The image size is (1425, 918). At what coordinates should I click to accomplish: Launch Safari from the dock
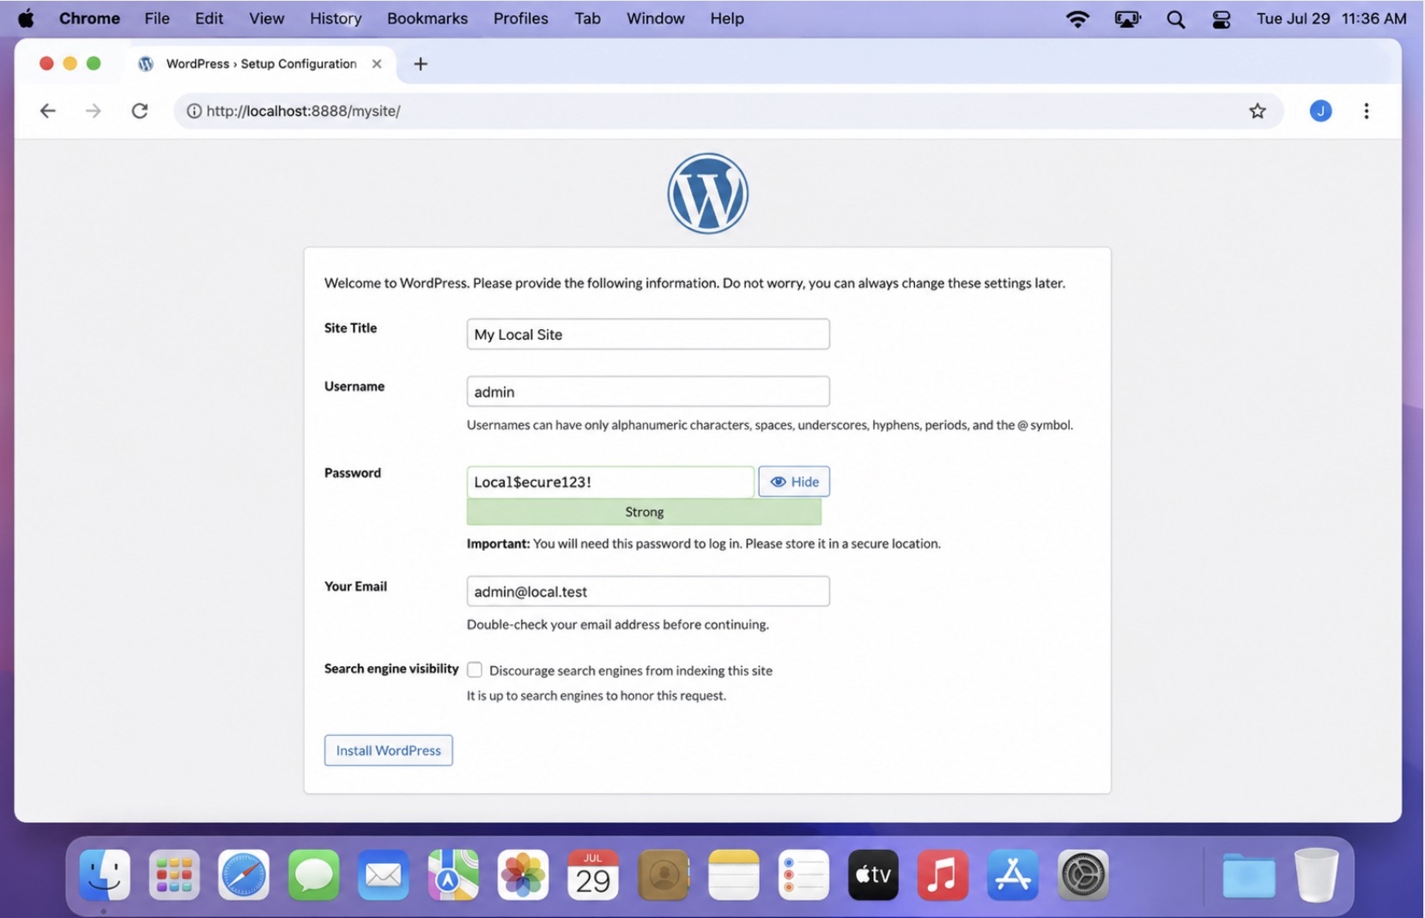point(244,875)
